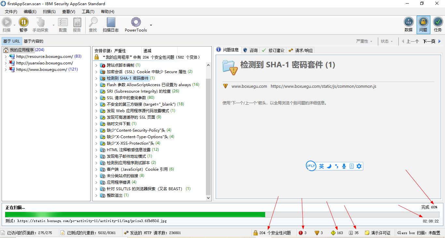This screenshot has width=445, height=238.
Task: Click the 查找 magnifier icon
Action: 93,22
